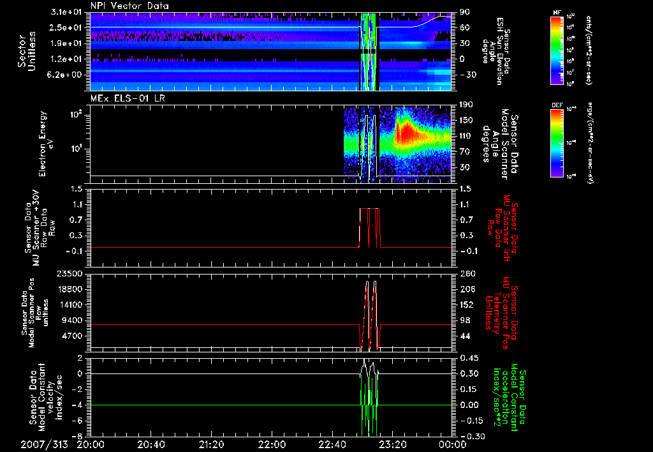
Task: Click the 'Electron Energy eV' axis label
Action: pyautogui.click(x=47, y=144)
